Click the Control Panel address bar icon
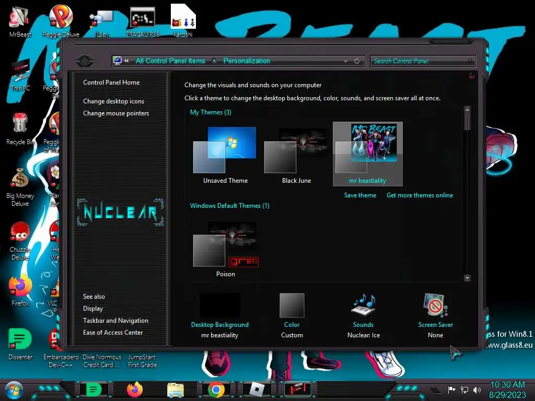Image resolution: width=535 pixels, height=401 pixels. pos(118,61)
